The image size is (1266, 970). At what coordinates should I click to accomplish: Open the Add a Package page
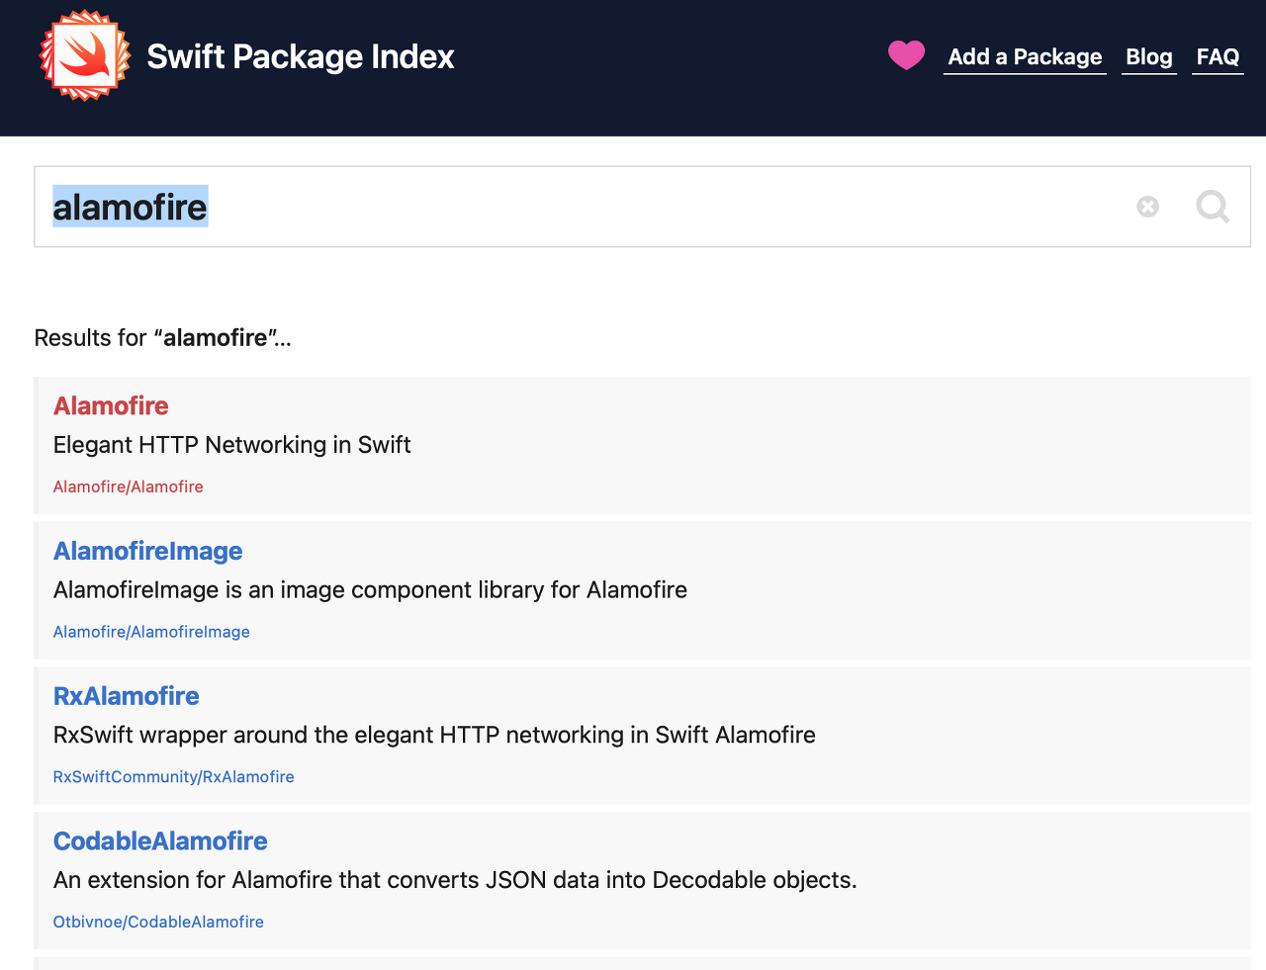click(1025, 57)
